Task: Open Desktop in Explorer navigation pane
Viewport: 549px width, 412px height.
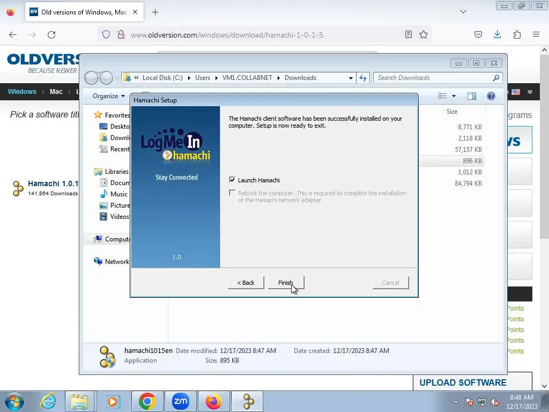Action: pos(115,126)
